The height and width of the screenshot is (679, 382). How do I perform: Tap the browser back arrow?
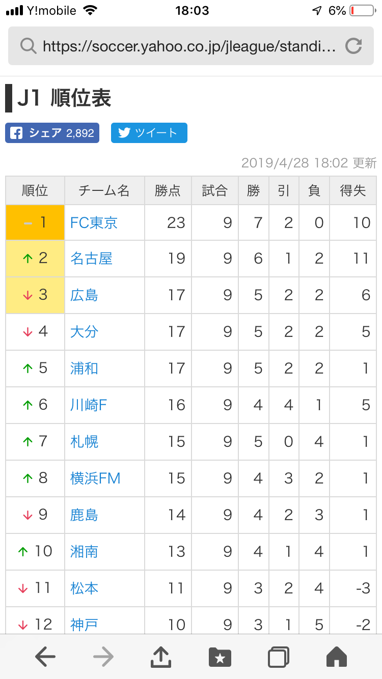point(45,657)
